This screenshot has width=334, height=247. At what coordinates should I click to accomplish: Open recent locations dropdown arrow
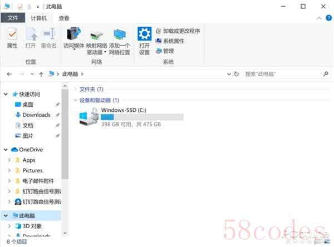[32, 74]
